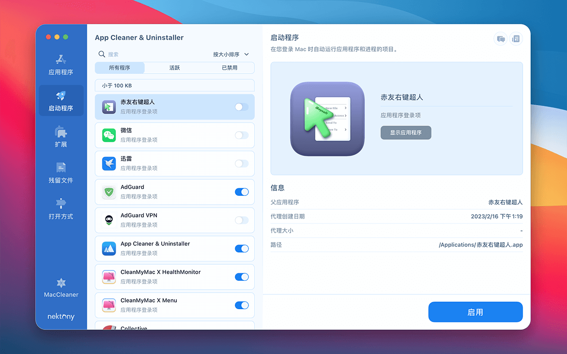Enable the 微信 login item switch
Viewport: 567px width, 354px height.
pyautogui.click(x=241, y=135)
